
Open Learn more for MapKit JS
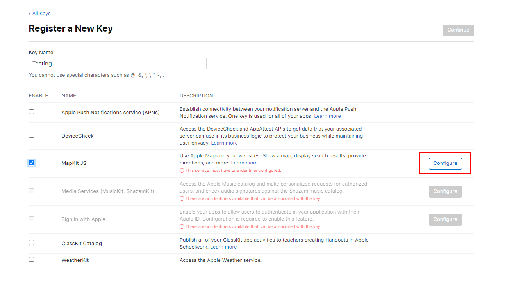244,163
